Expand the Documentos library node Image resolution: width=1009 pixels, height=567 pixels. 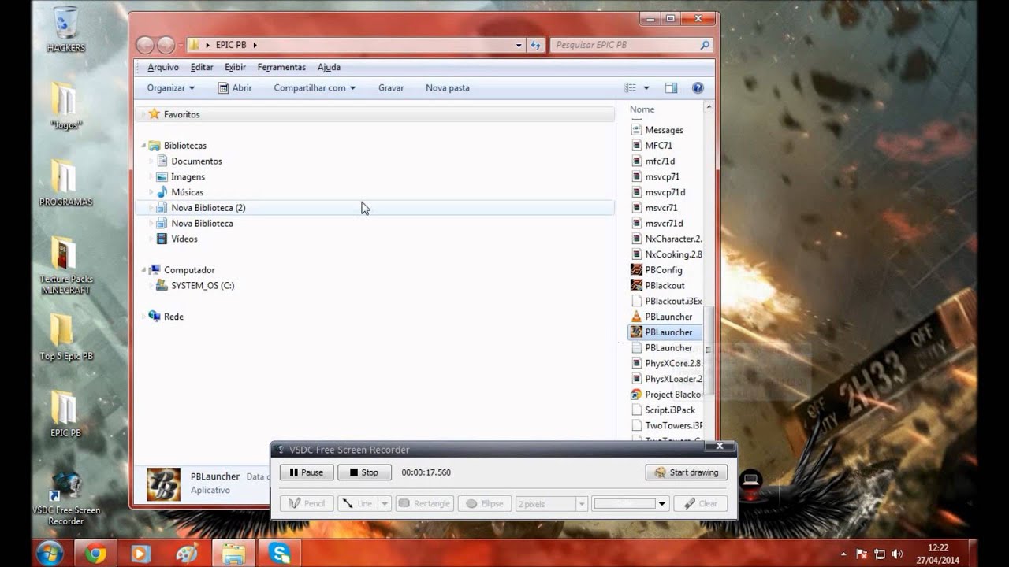(151, 161)
